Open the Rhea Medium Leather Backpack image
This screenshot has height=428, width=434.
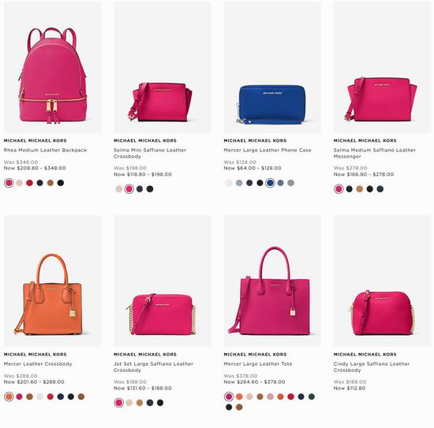click(x=52, y=68)
